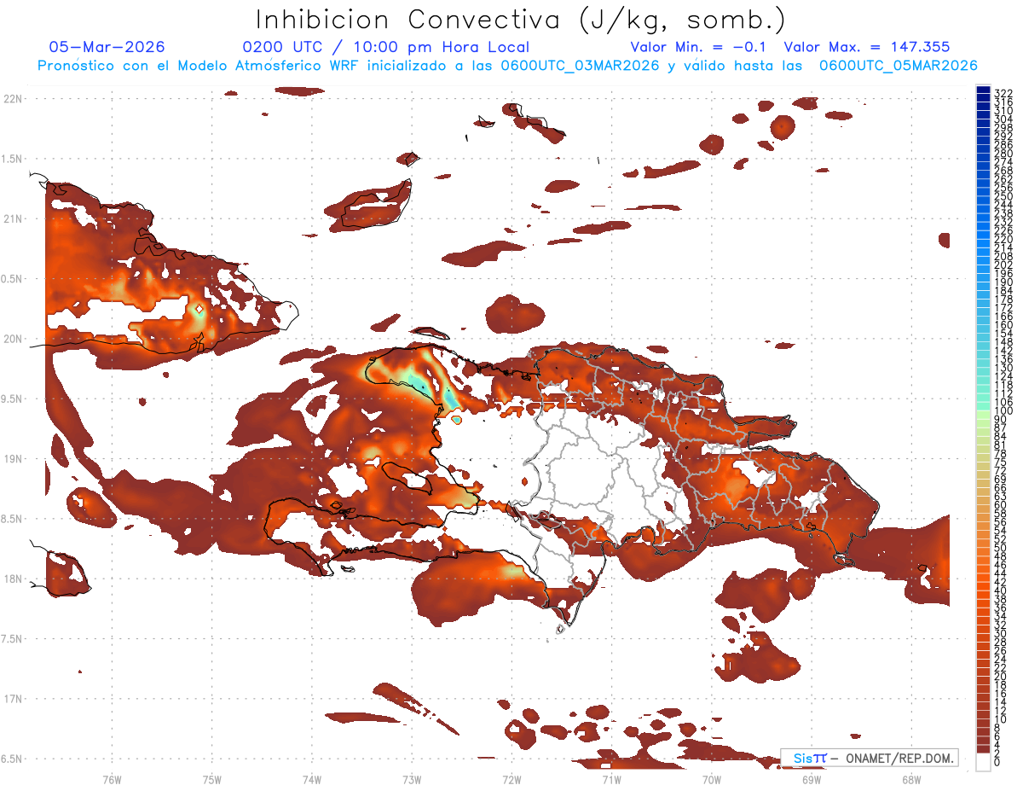Click the latitude label '22N'

pyautogui.click(x=12, y=98)
